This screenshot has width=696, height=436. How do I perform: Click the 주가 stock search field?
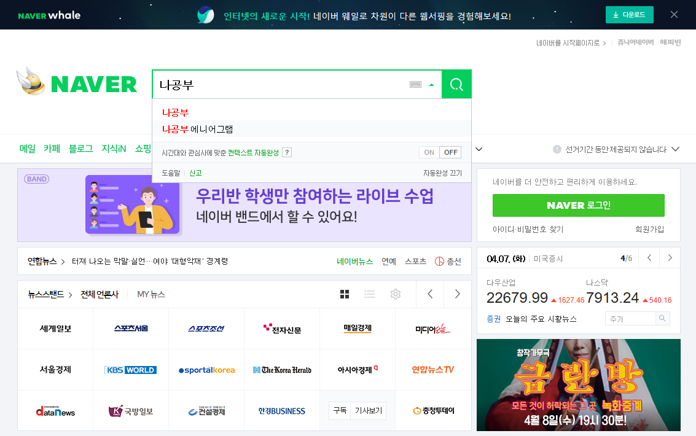pos(630,319)
